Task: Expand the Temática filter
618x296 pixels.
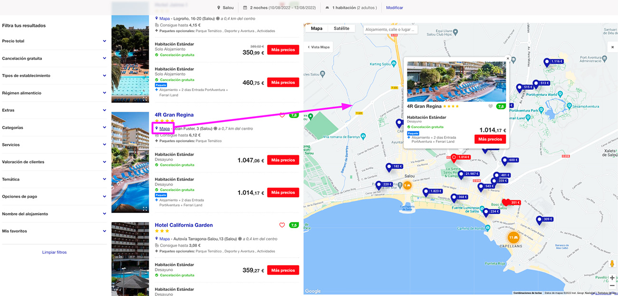Action: [x=54, y=179]
